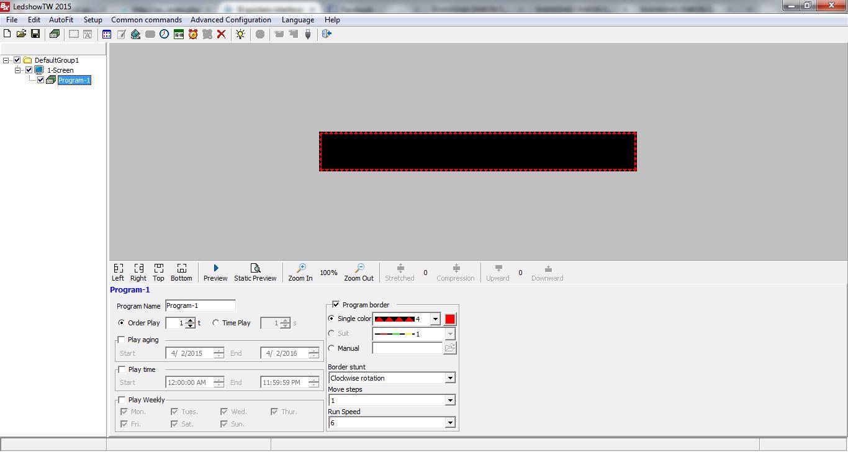
Task: Zoom In on the LED preview
Action: pyautogui.click(x=300, y=273)
